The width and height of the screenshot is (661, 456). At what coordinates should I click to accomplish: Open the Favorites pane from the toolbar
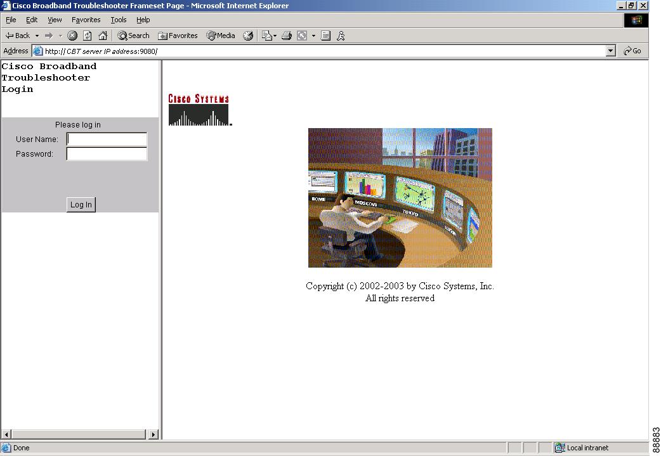[x=178, y=36]
